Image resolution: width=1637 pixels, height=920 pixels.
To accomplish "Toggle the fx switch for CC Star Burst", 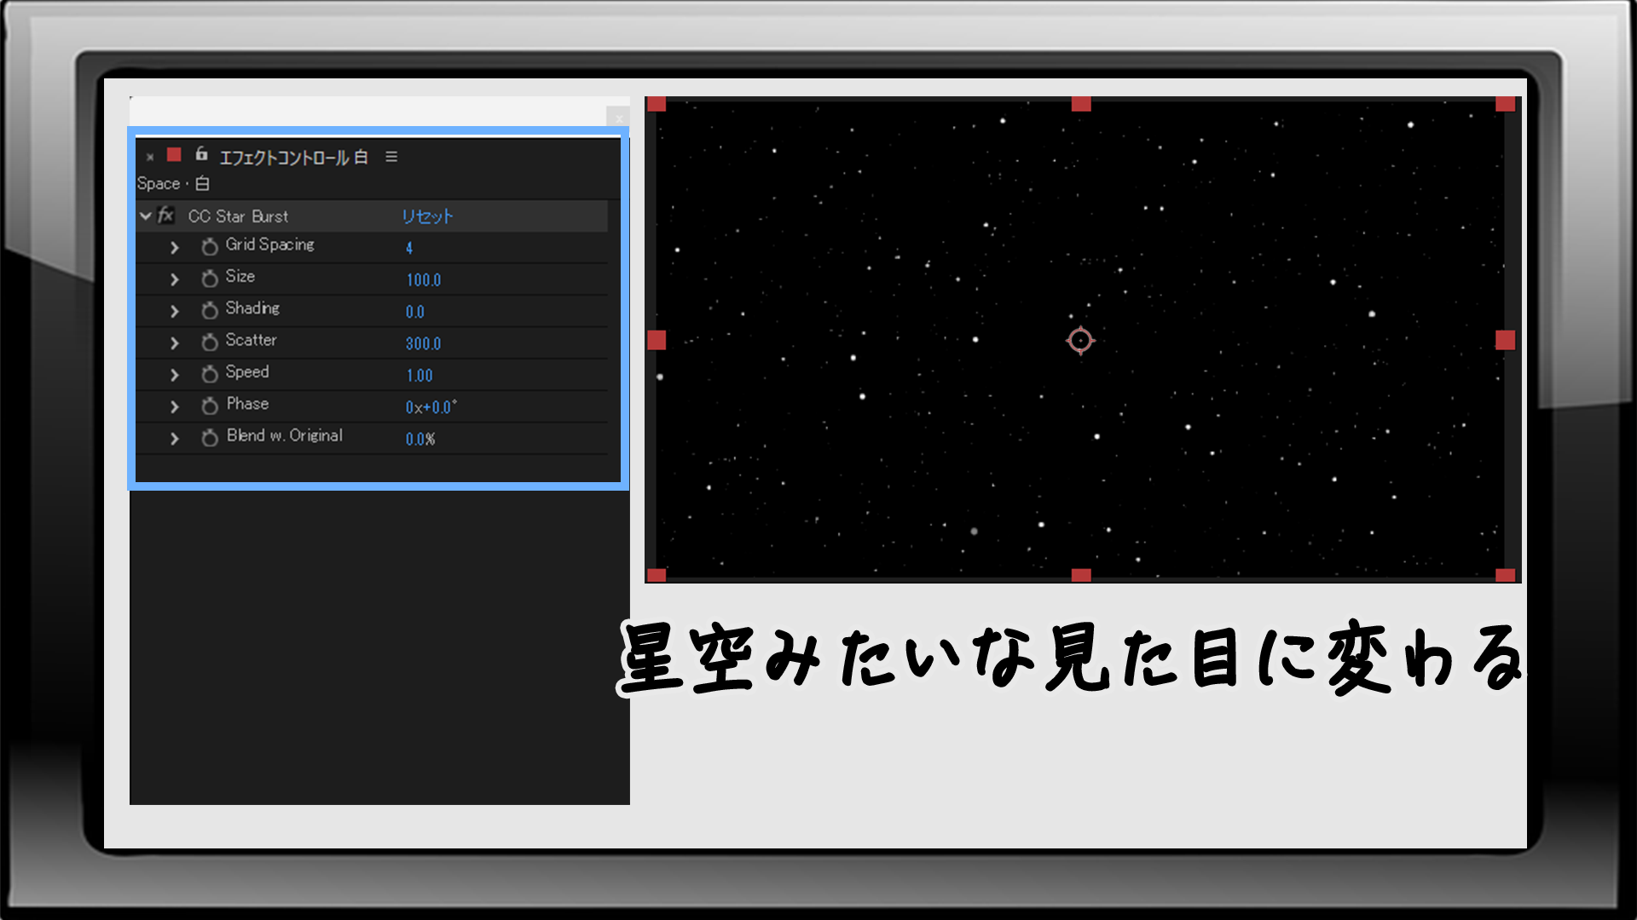I will pos(166,216).
